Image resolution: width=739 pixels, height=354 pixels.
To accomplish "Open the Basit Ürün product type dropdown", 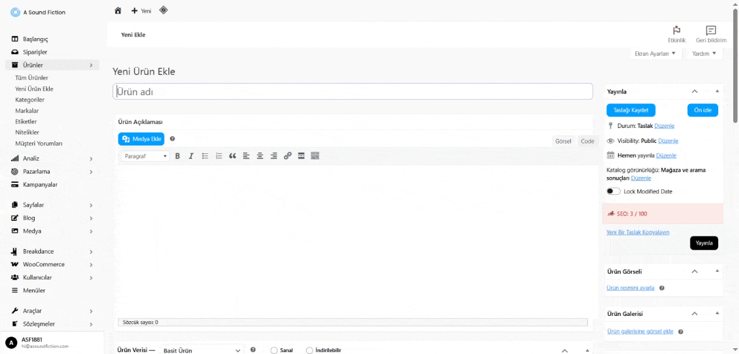I will [201, 350].
